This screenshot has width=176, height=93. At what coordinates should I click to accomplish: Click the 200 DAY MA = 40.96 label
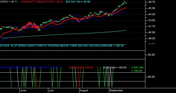pos(78,2)
